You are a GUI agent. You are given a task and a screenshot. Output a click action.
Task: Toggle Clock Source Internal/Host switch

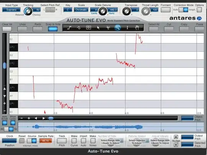pos(32,141)
